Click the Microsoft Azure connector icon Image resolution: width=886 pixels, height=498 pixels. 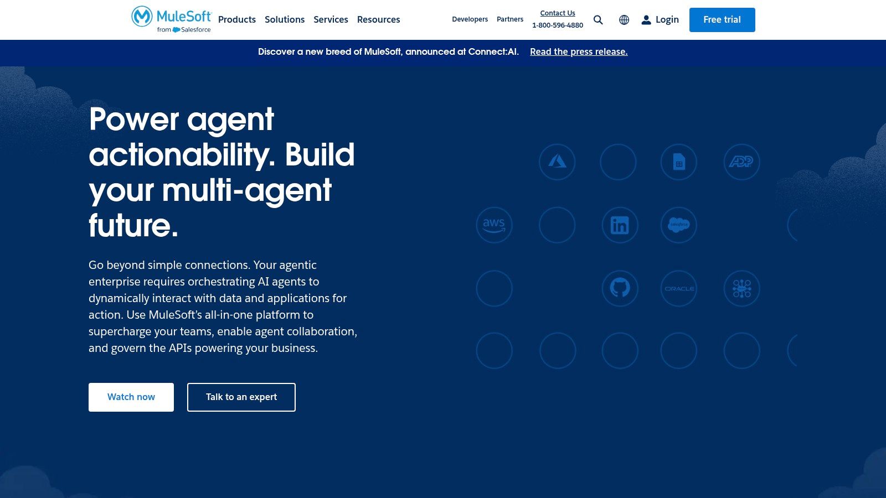click(x=557, y=162)
